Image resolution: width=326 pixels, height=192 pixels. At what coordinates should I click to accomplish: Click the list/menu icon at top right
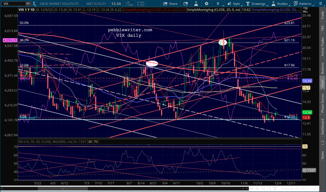(x=320, y=4)
